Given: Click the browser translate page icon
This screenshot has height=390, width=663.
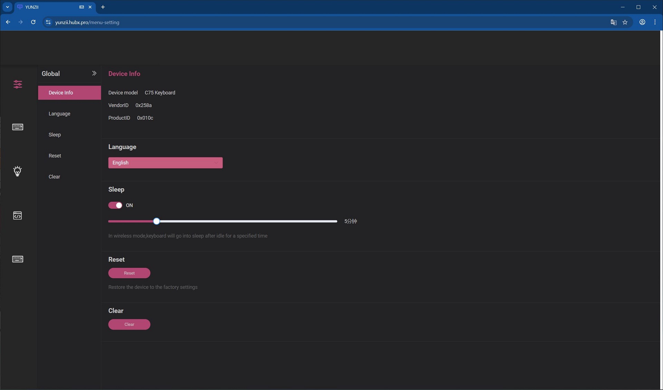Looking at the screenshot, I should tap(613, 22).
